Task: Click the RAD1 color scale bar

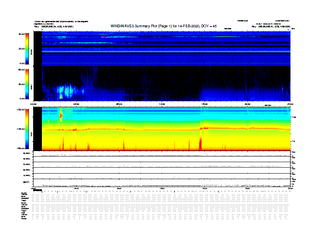Action: 27,84
